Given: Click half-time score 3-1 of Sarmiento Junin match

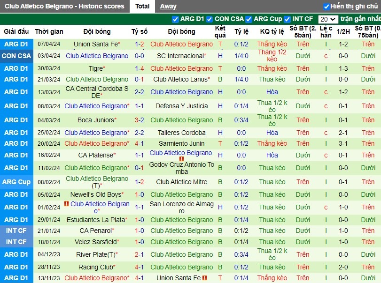Looking at the screenshot, I should 343,143.
